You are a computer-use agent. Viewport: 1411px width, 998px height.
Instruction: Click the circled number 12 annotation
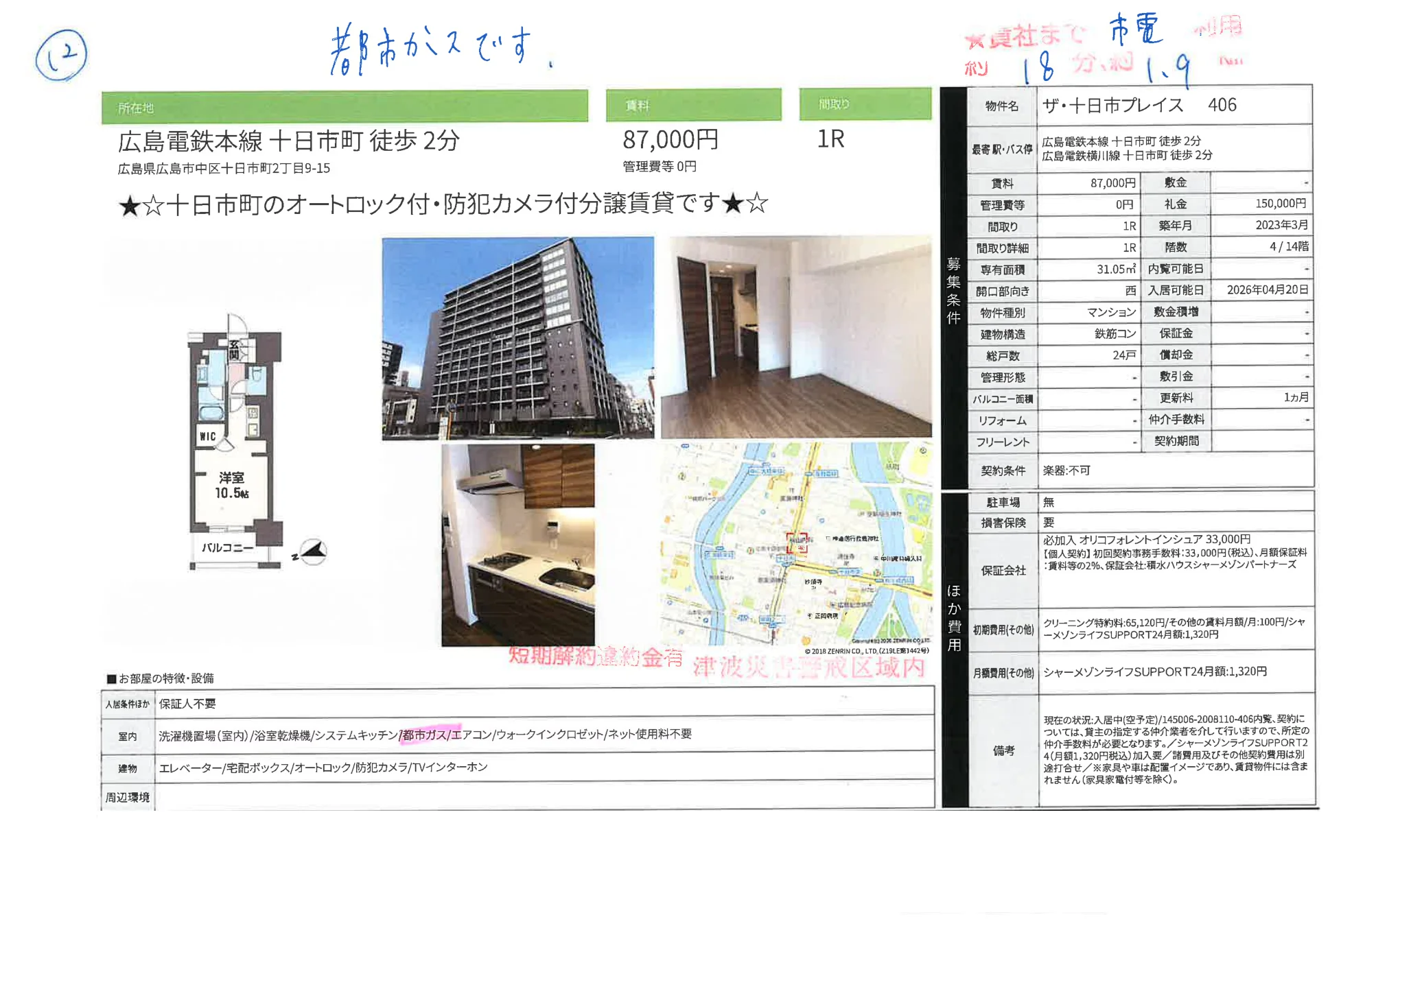click(61, 55)
